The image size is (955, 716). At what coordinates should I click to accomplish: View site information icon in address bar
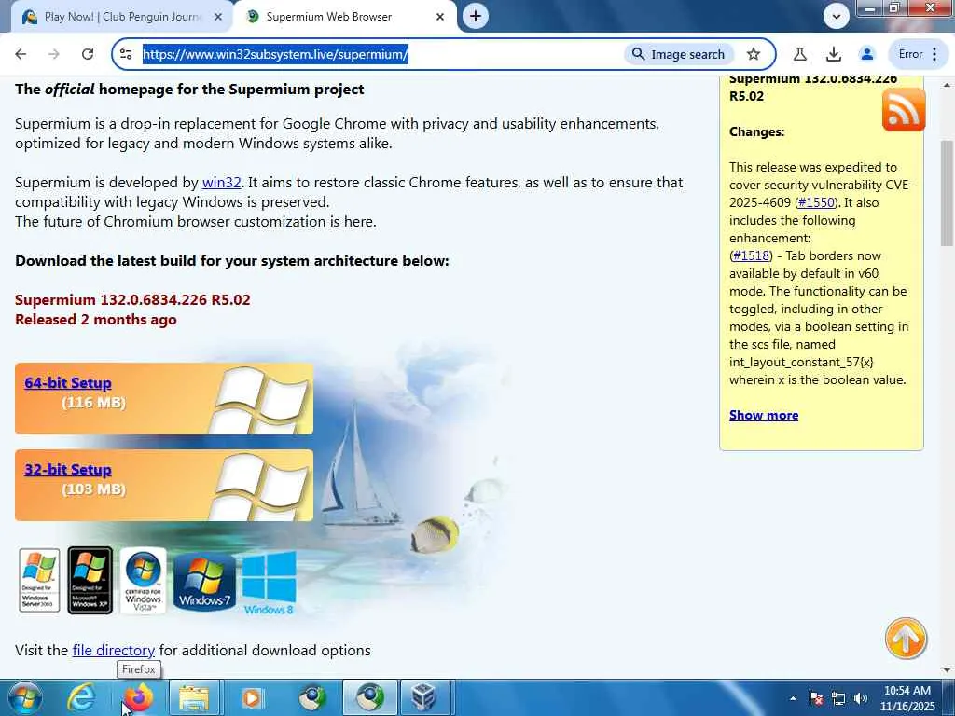point(126,54)
